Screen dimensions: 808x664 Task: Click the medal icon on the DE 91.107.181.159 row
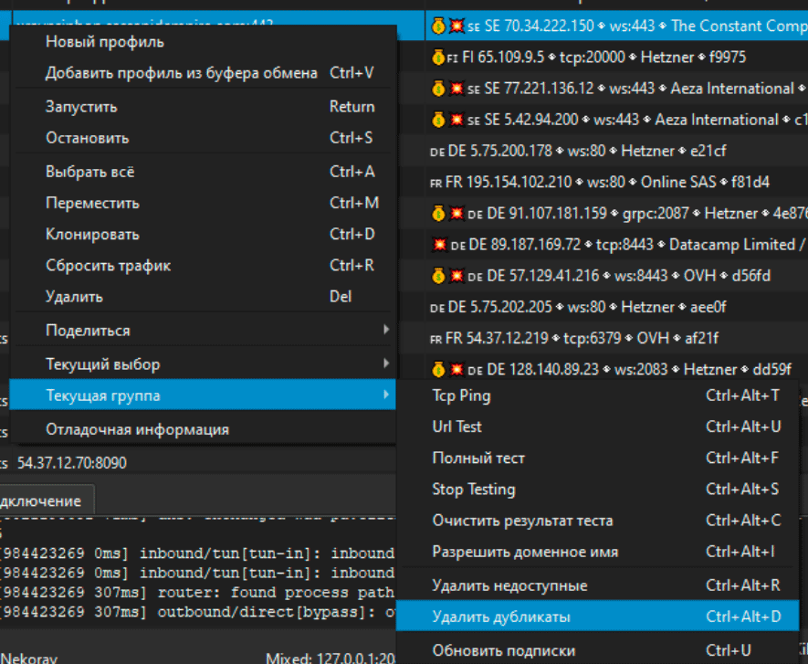438,214
